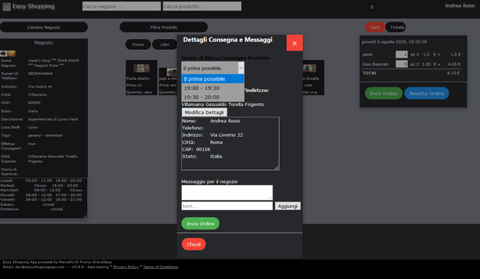Click the Resetta Ordine button
This screenshot has height=279, width=480.
pos(426,94)
